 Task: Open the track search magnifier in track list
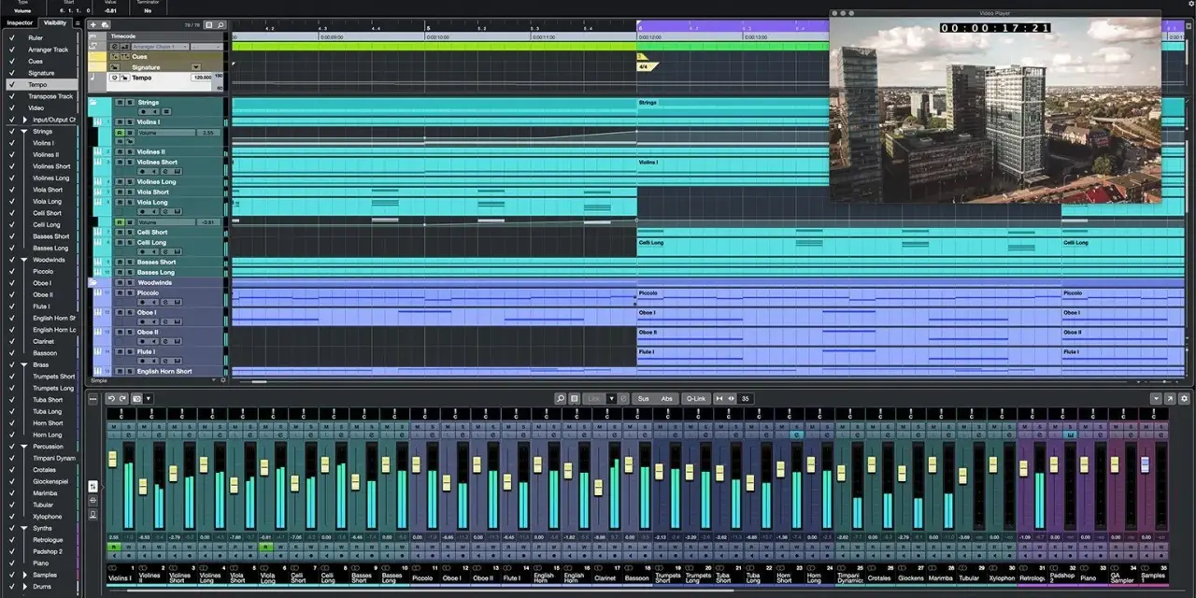point(221,25)
